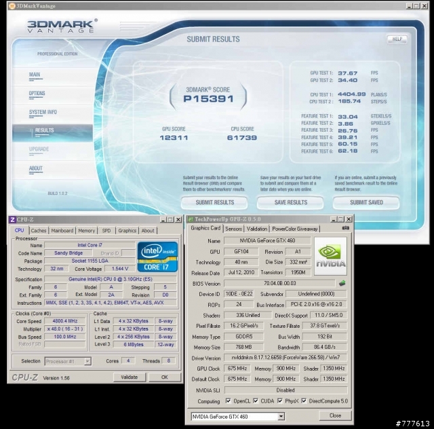Toggle the OpenCL checkbox in GPU-Z
This screenshot has width=434, height=429.
(x=228, y=400)
